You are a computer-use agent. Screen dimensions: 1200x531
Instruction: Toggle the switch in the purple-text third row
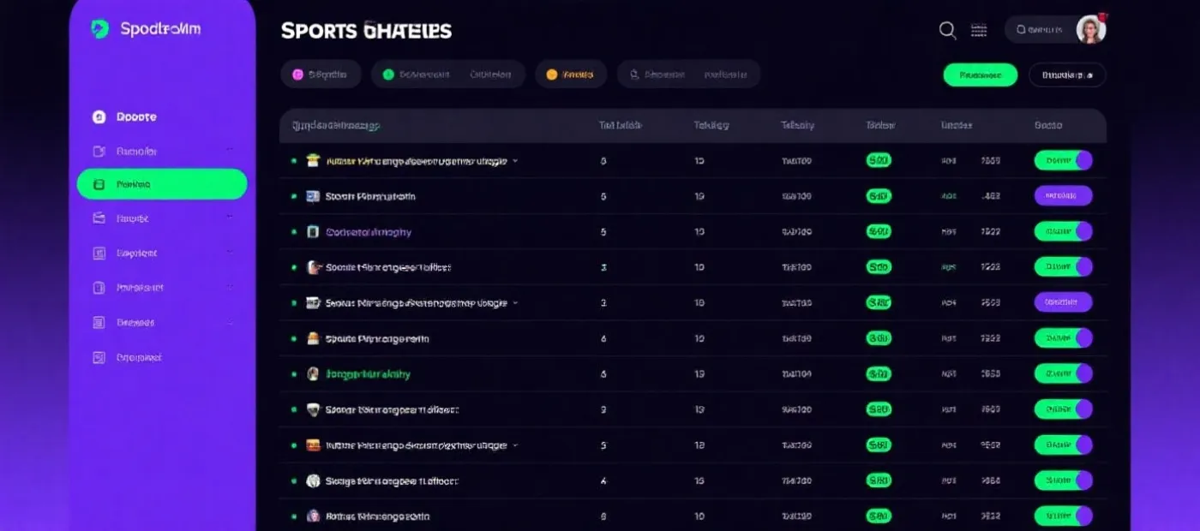point(1063,231)
